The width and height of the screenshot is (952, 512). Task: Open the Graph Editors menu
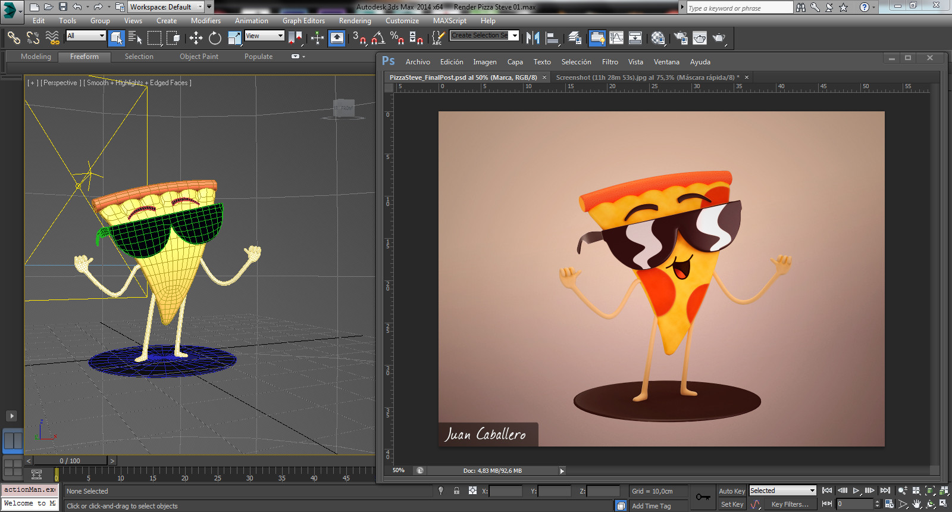pyautogui.click(x=303, y=21)
